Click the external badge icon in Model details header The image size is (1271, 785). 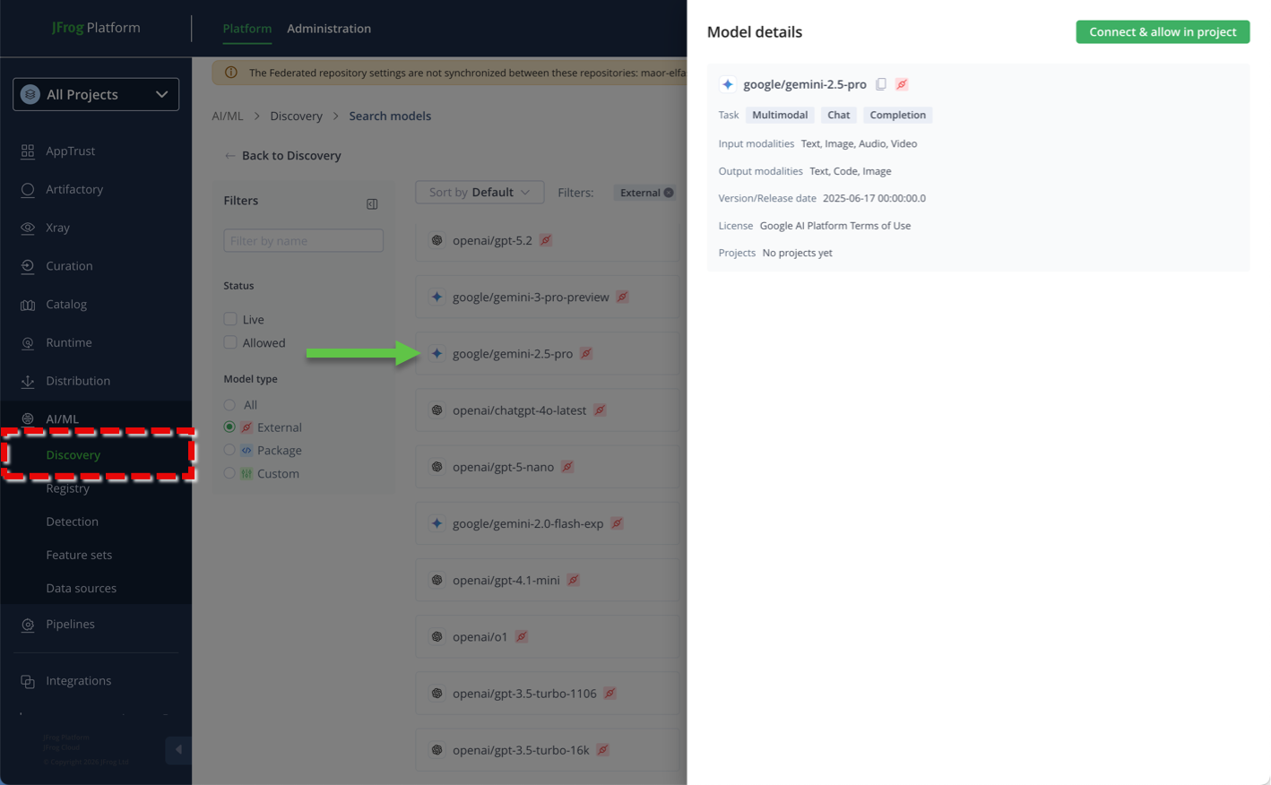[x=902, y=84]
